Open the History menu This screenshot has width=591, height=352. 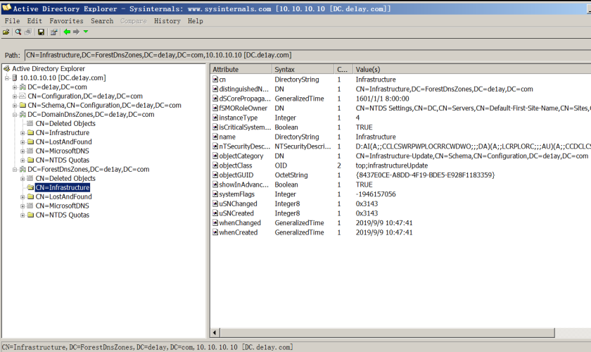point(167,21)
